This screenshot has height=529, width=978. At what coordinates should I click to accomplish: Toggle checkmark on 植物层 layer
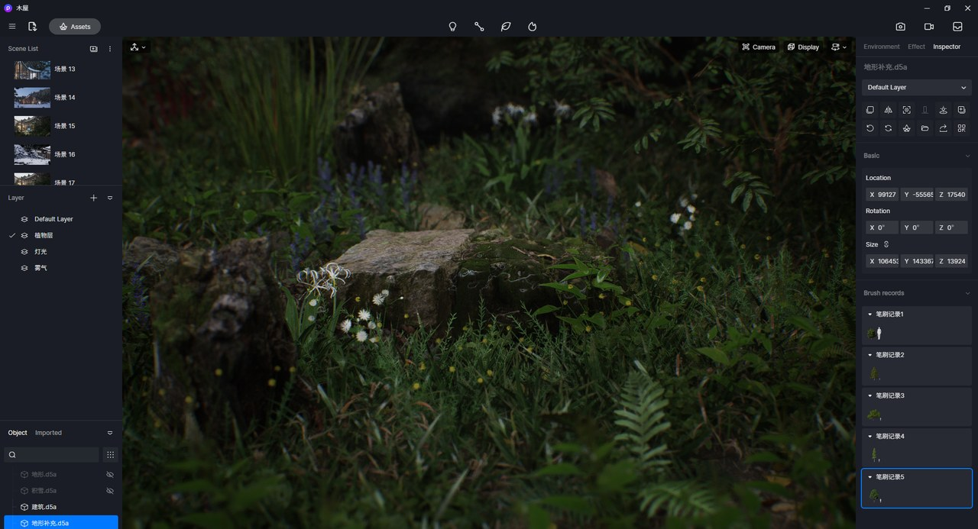11,235
